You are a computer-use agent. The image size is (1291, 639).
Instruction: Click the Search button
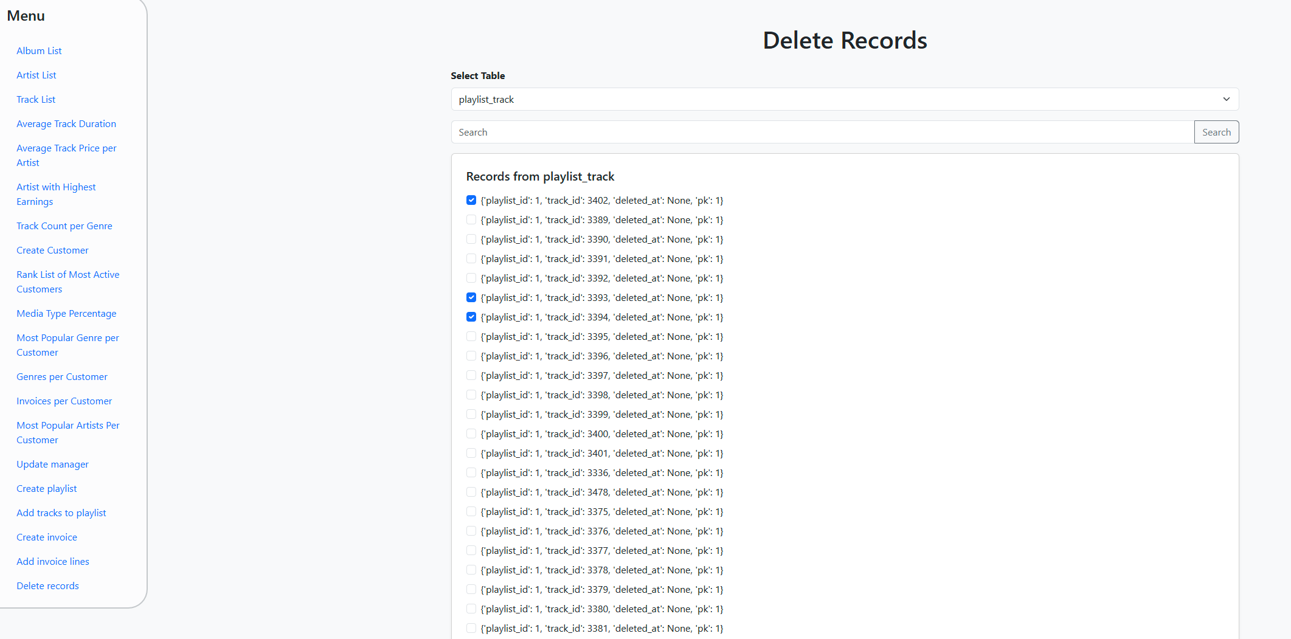[x=1216, y=132]
